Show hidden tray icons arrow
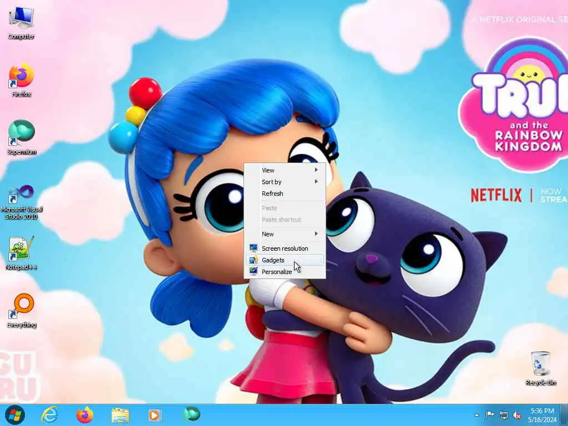The width and height of the screenshot is (568, 426). click(x=476, y=415)
